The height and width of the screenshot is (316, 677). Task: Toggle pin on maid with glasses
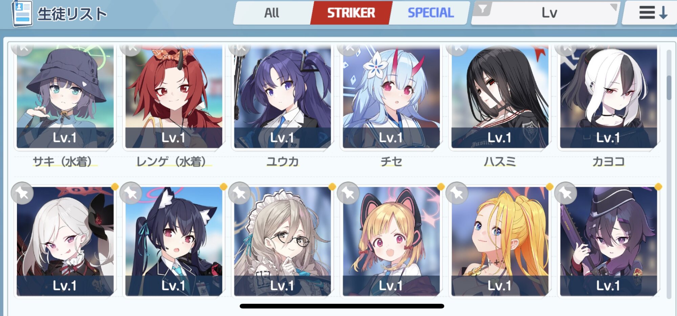(240, 193)
